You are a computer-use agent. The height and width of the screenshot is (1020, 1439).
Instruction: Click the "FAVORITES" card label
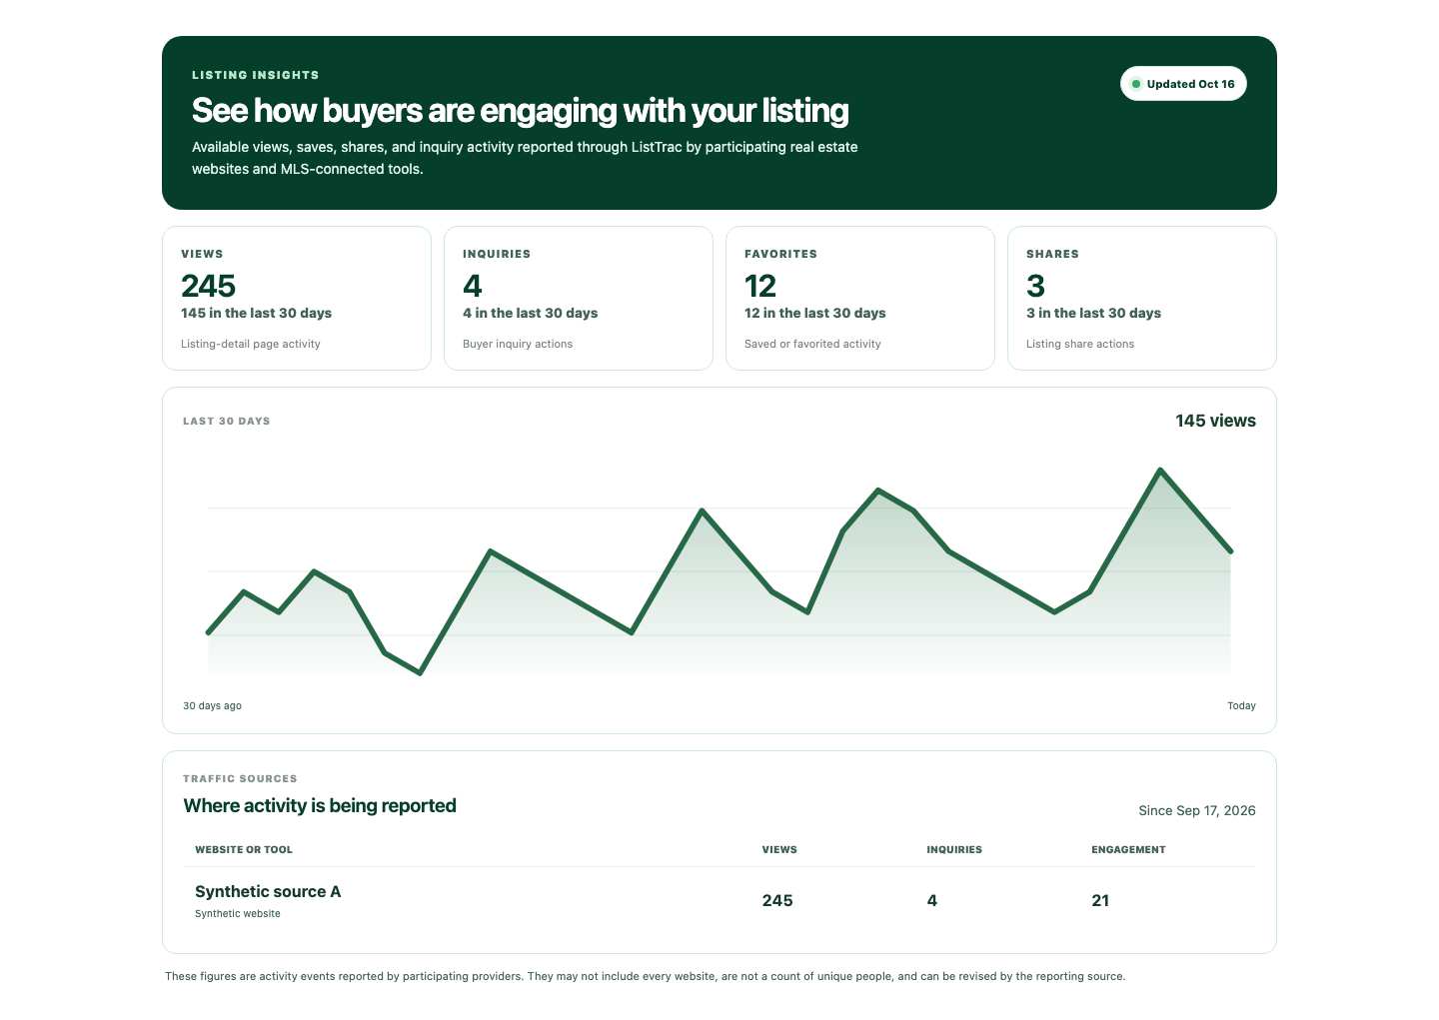[x=780, y=254]
